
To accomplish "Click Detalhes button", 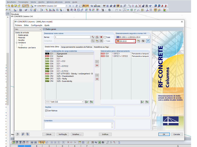I will [x=77, y=134].
